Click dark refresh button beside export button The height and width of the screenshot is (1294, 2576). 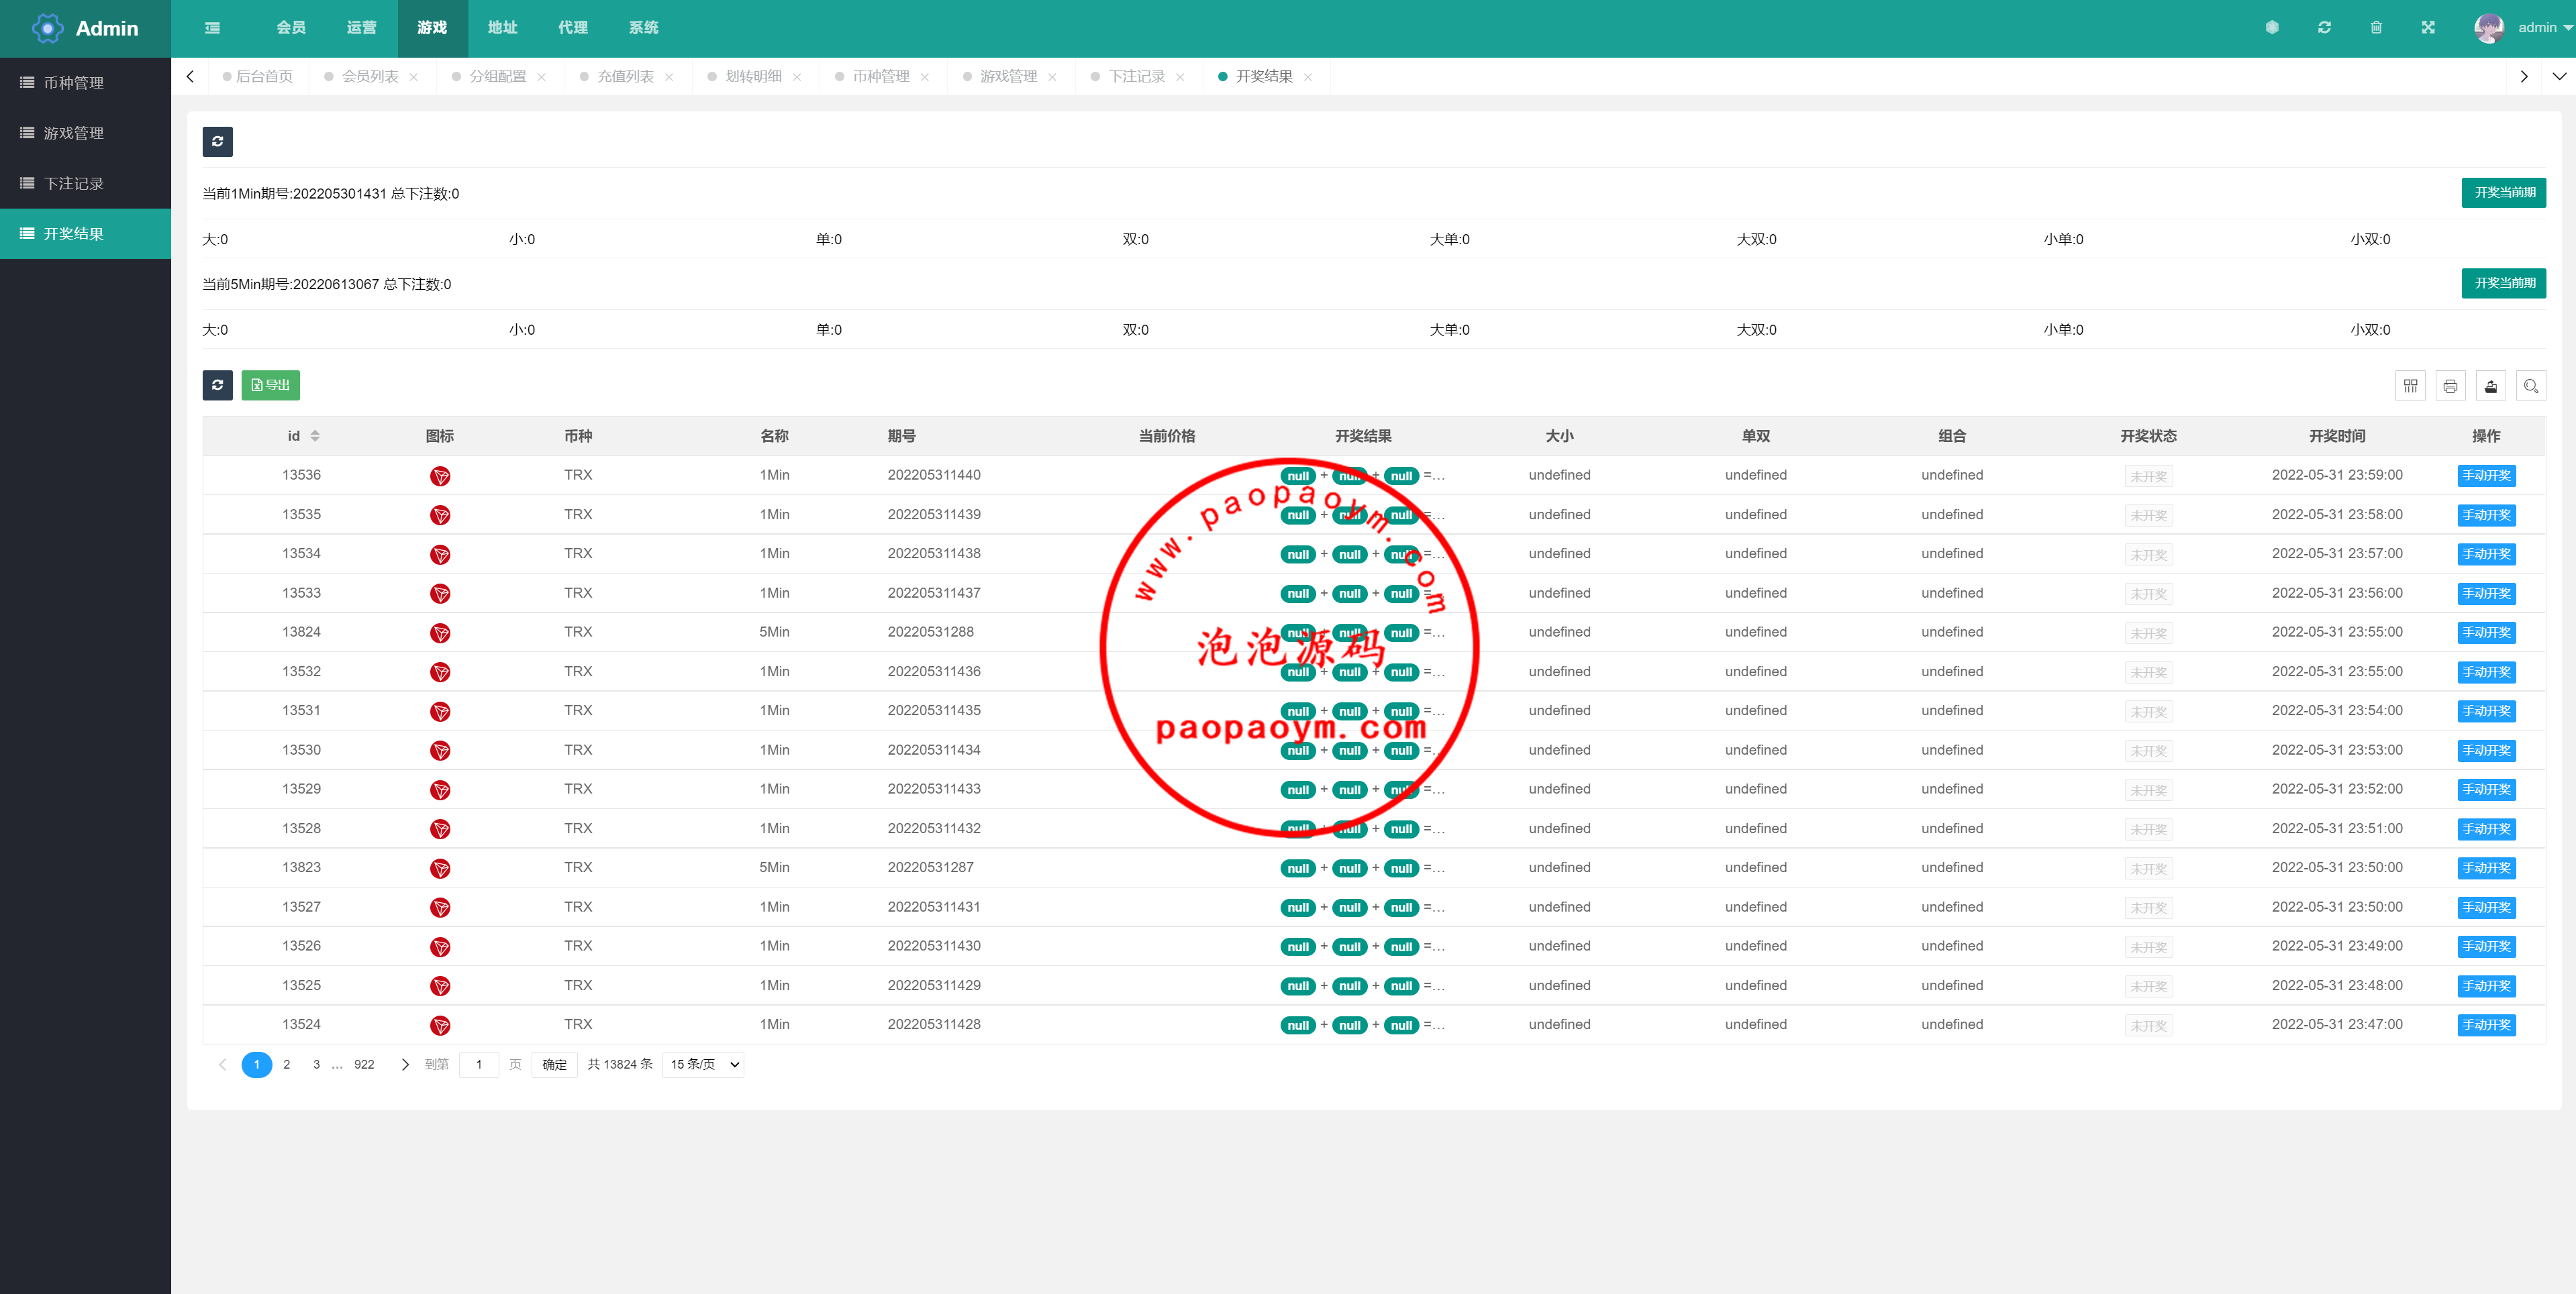217,386
